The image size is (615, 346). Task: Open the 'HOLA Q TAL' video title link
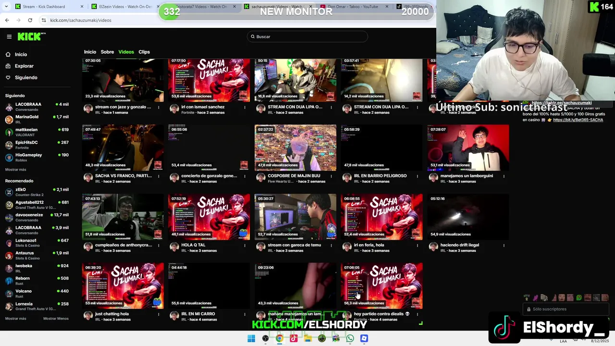pos(193,245)
